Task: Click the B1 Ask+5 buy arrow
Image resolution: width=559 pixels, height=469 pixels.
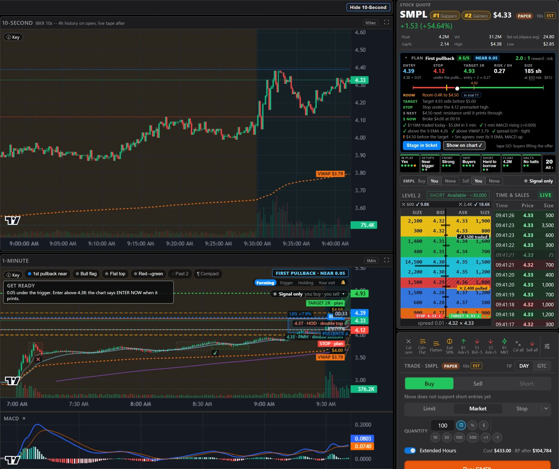Action: [x=463, y=341]
